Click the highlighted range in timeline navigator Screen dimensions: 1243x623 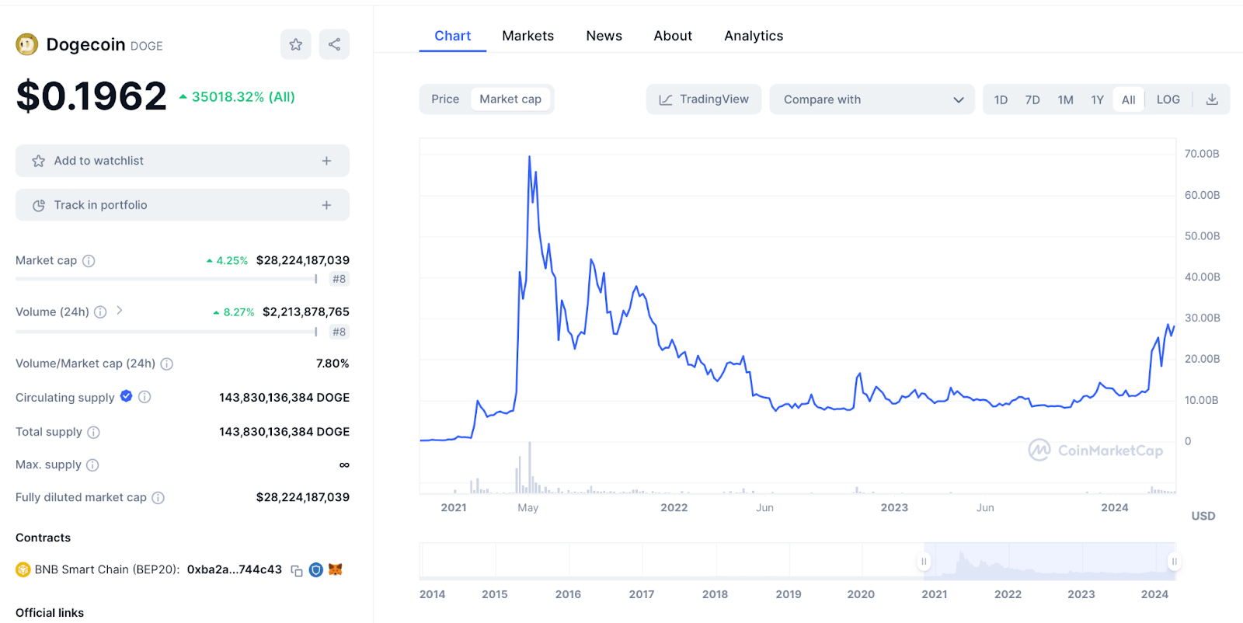click(1049, 561)
